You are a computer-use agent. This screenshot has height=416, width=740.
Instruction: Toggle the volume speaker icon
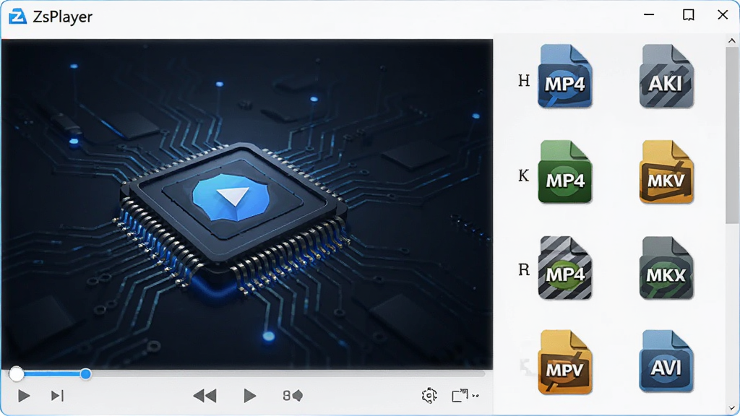pyautogui.click(x=293, y=395)
